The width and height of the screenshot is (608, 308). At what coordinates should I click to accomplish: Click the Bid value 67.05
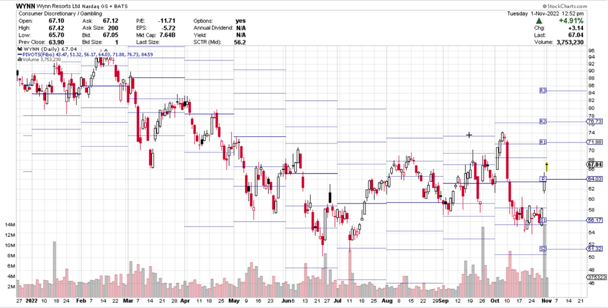coord(110,35)
